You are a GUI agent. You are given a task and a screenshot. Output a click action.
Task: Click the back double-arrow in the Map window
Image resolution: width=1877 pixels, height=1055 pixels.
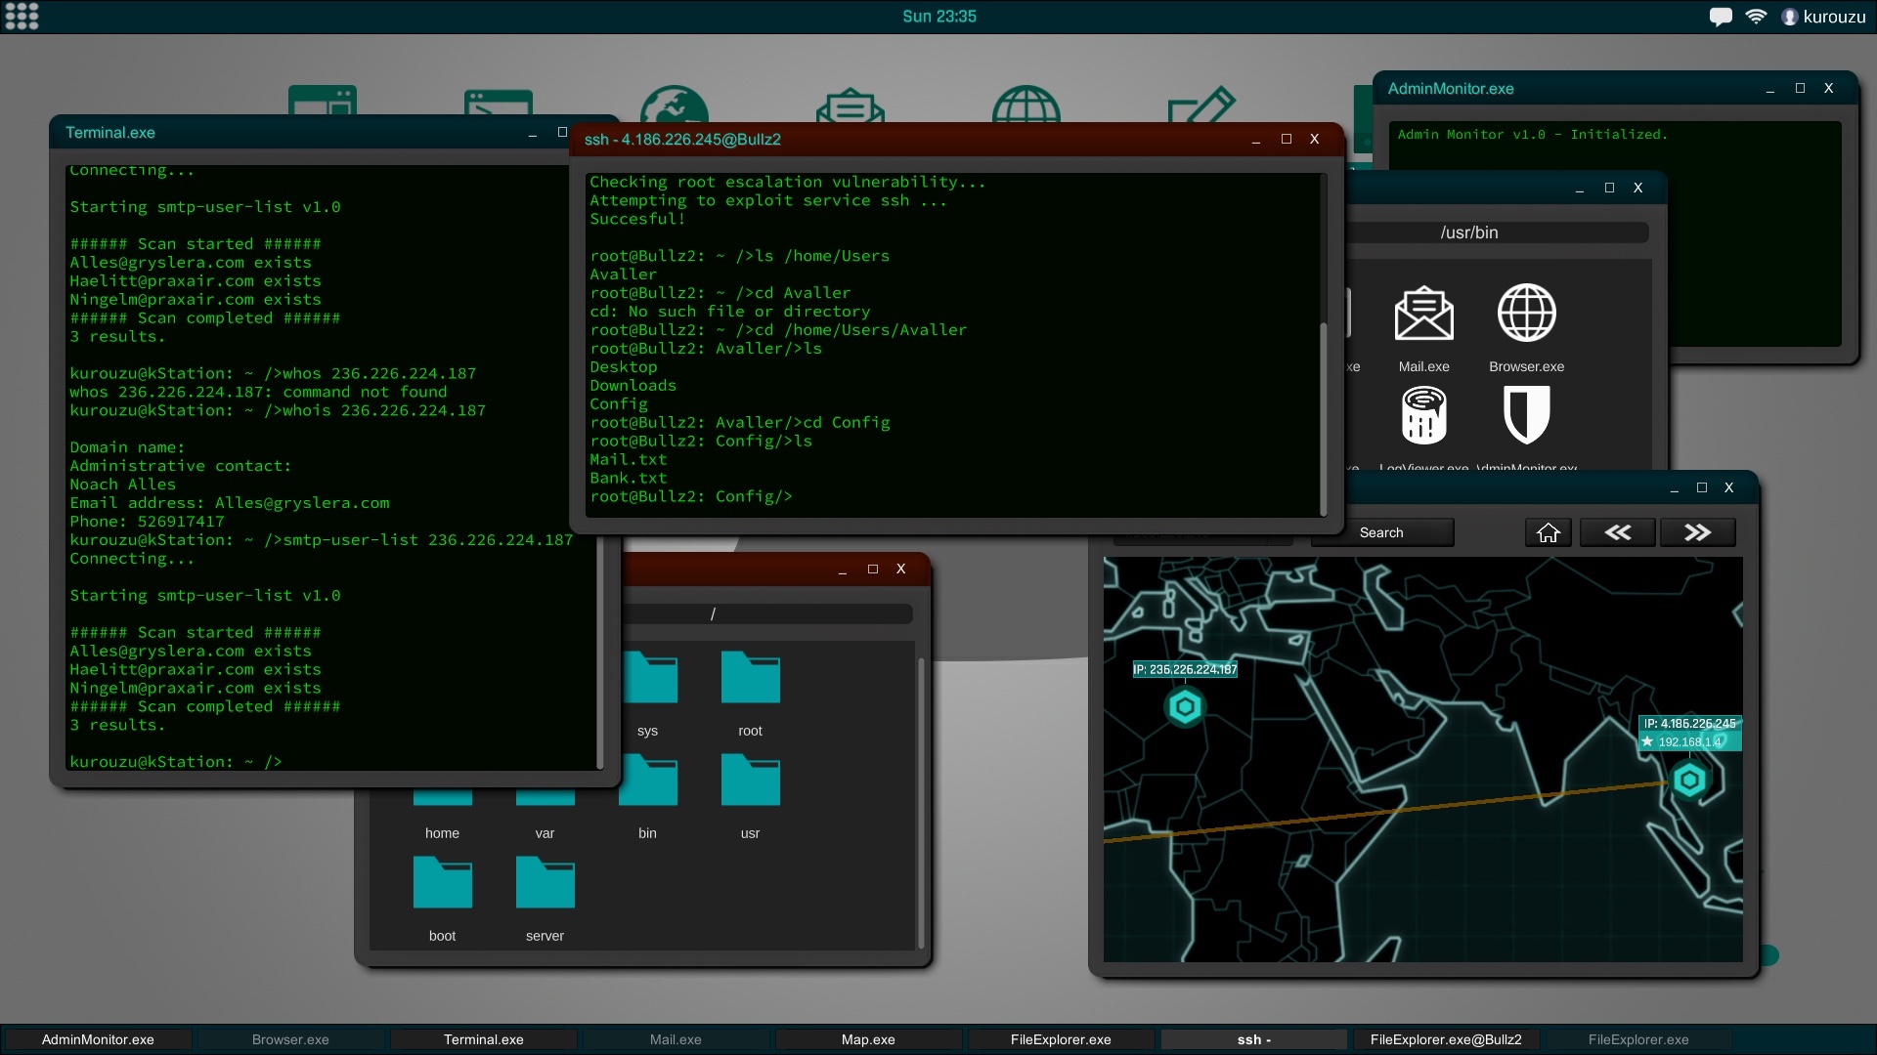click(1618, 532)
